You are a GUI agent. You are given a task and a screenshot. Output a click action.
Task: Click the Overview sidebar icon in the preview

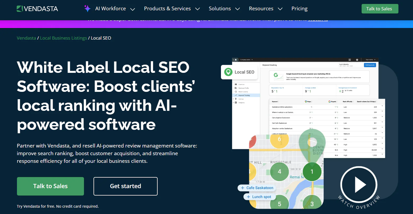(236, 84)
